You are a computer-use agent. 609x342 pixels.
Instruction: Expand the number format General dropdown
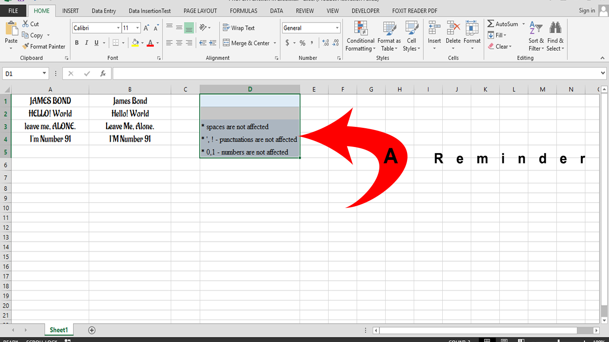(337, 28)
